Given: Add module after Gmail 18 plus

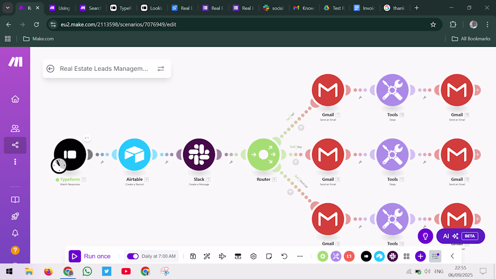Looking at the screenshot, I should (x=478, y=90).
